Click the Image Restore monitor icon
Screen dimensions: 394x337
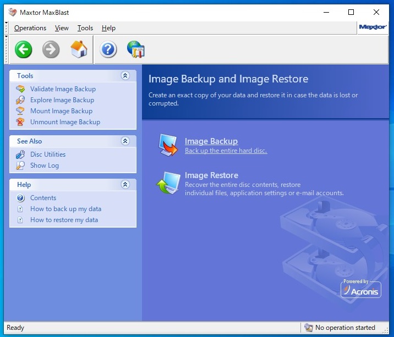(168, 183)
